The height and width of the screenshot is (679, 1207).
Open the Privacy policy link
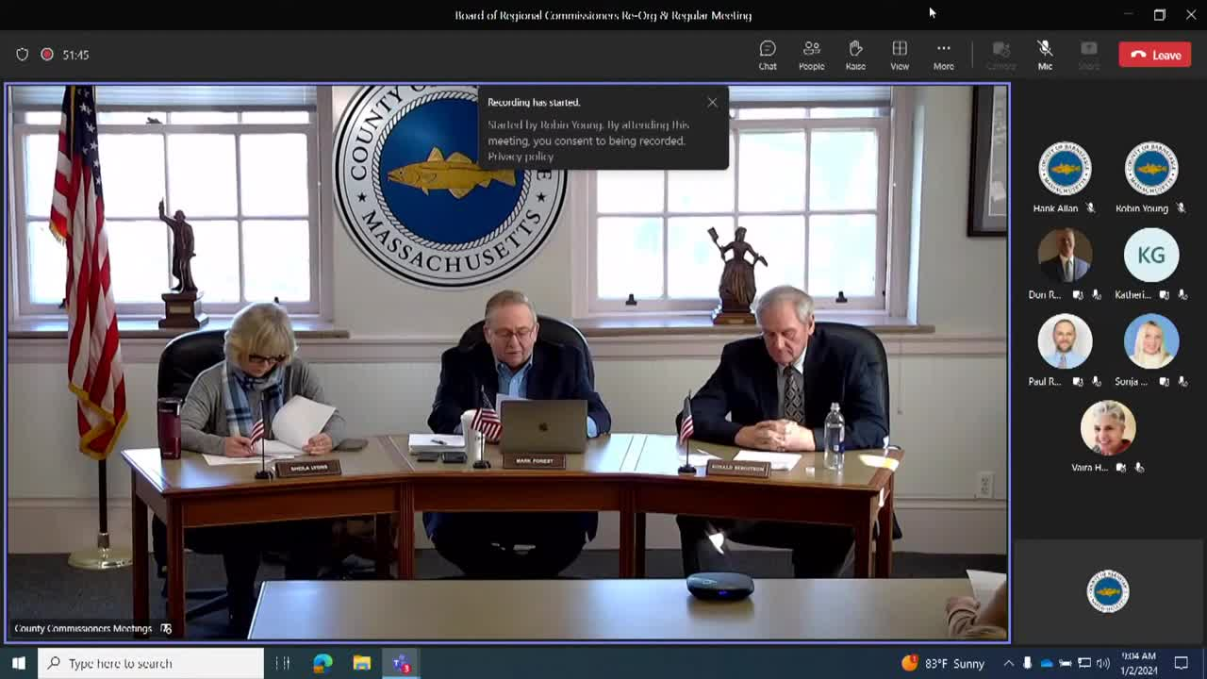pos(521,157)
